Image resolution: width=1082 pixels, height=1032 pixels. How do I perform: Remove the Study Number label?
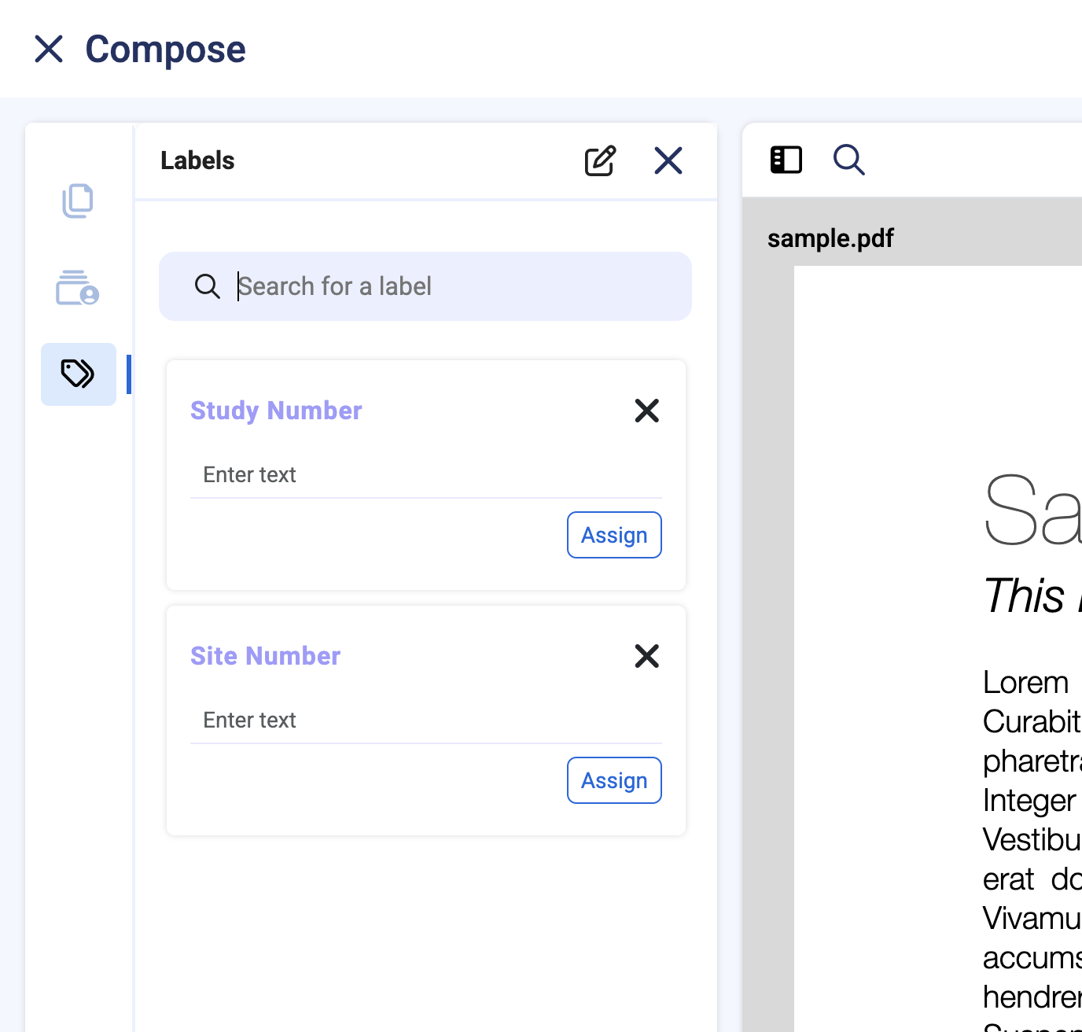coord(646,411)
